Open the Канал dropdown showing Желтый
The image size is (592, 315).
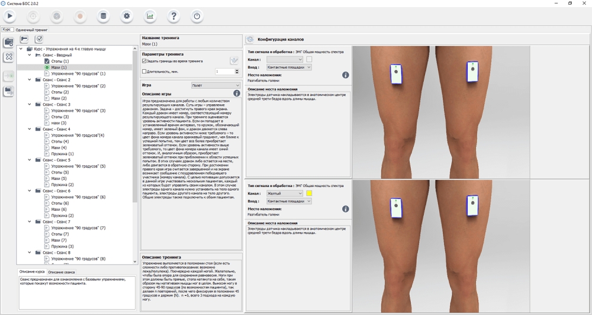(x=285, y=194)
